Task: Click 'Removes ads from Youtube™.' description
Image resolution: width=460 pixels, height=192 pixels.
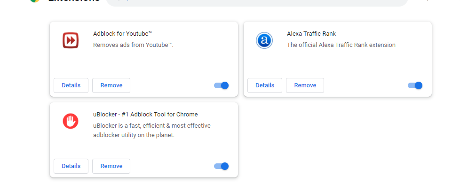Action: [133, 45]
